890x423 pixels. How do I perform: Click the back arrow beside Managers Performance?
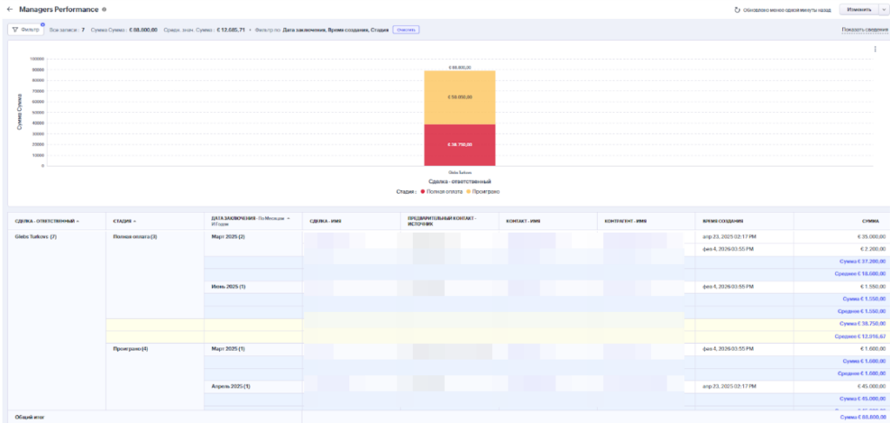pos(10,10)
